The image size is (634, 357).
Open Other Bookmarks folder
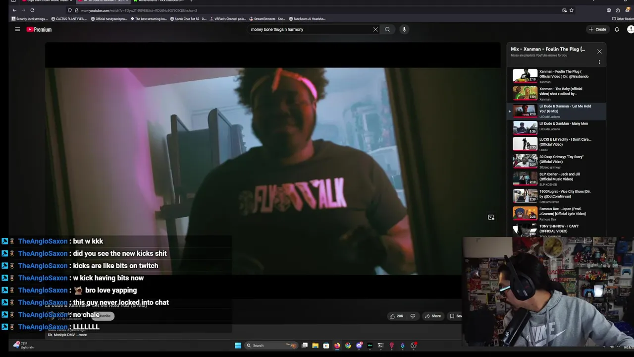(x=623, y=19)
